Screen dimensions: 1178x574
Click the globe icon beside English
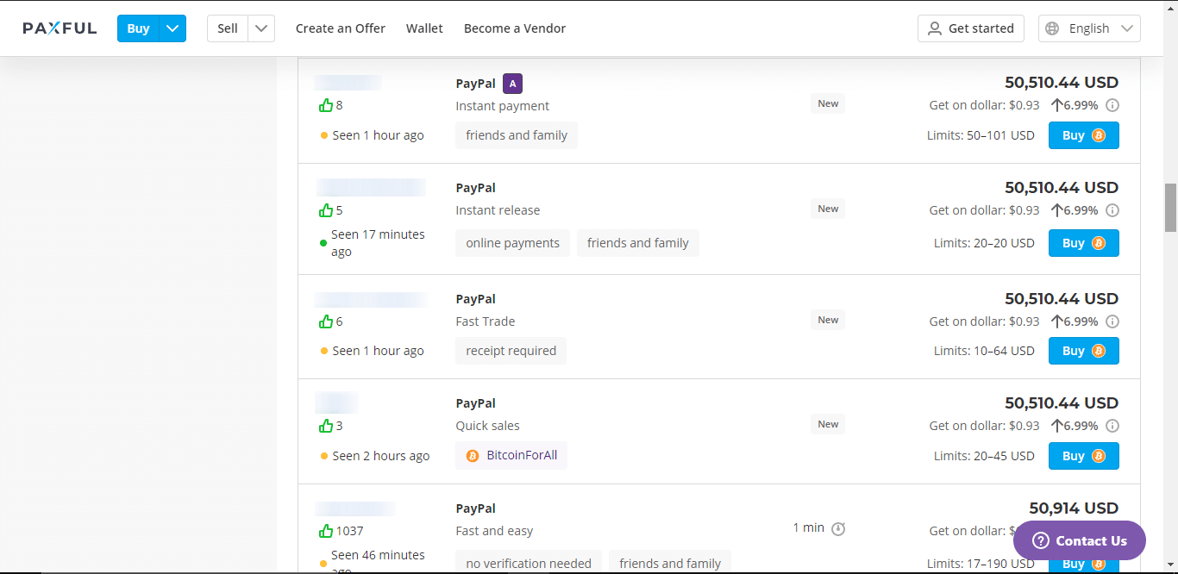click(x=1052, y=28)
